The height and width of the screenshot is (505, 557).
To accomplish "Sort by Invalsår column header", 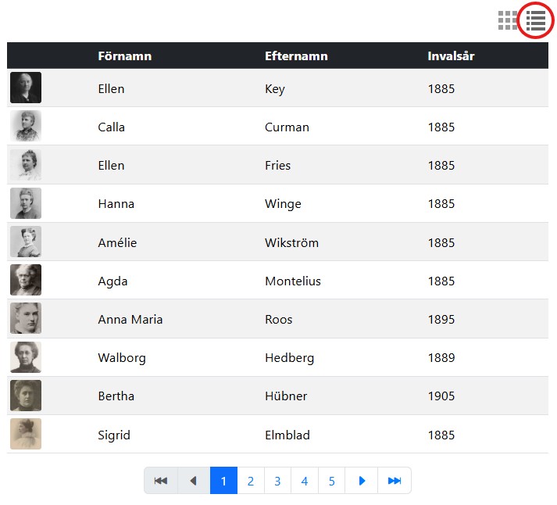I will point(451,56).
